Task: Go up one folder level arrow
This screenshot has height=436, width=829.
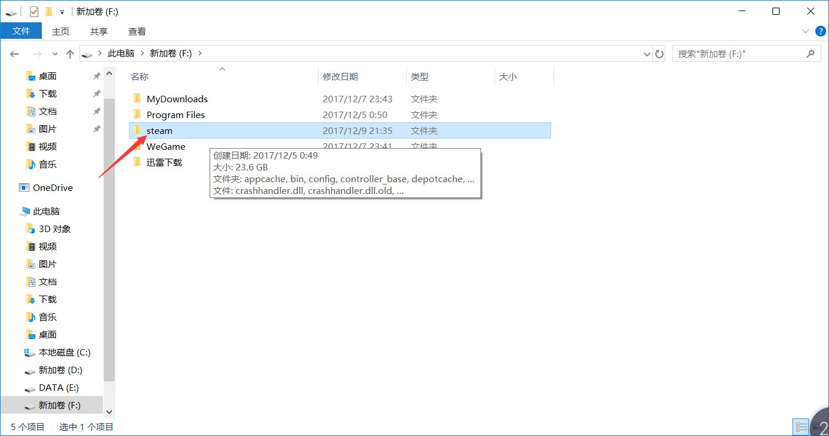Action: click(70, 53)
